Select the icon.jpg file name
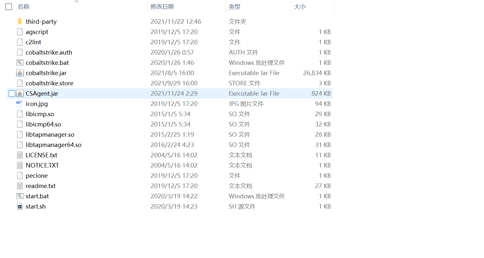 37,104
